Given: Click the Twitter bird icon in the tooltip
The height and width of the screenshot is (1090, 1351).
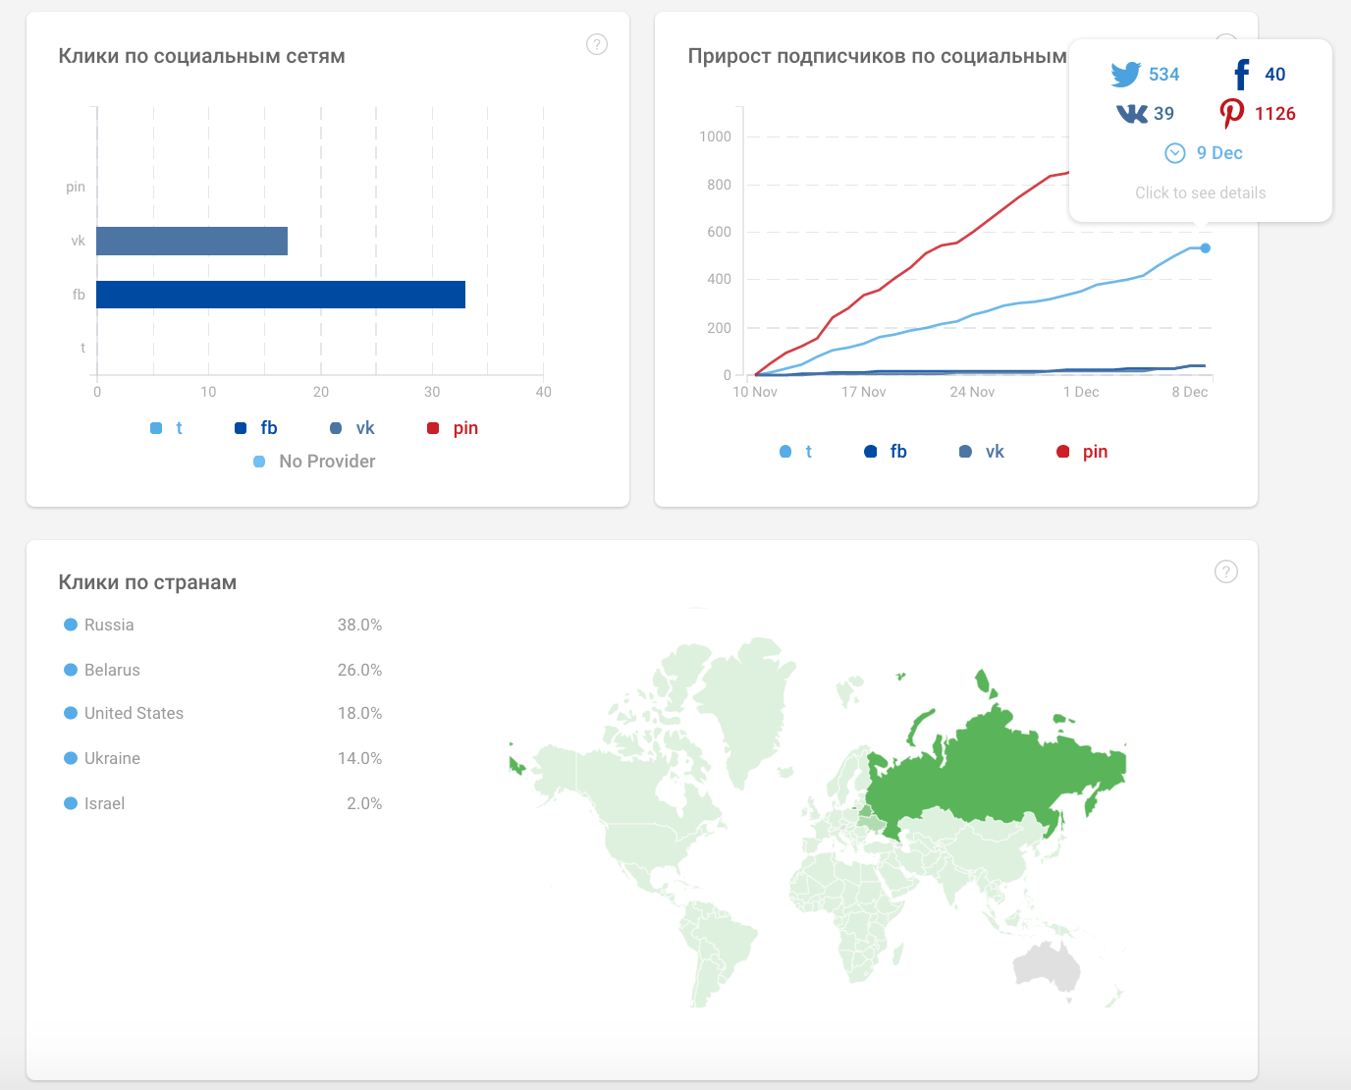Looking at the screenshot, I should 1123,73.
